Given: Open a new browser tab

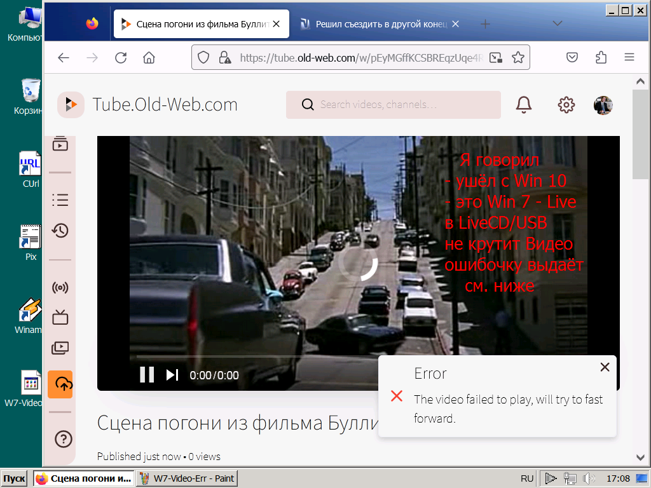Looking at the screenshot, I should pos(485,24).
